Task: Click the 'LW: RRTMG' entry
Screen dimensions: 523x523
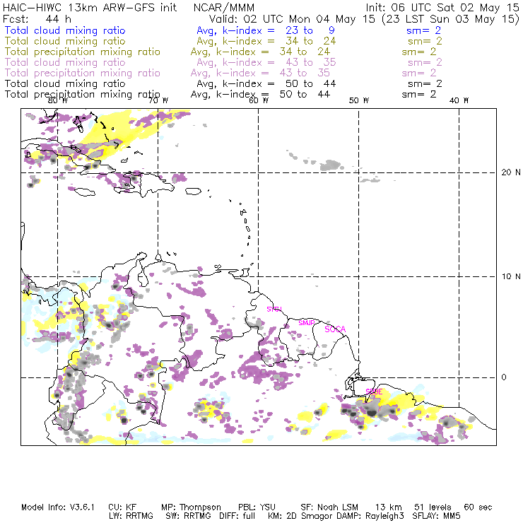Action: coord(131,516)
